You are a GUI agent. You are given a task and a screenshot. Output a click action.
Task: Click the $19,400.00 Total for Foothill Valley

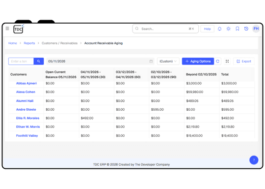230,135
